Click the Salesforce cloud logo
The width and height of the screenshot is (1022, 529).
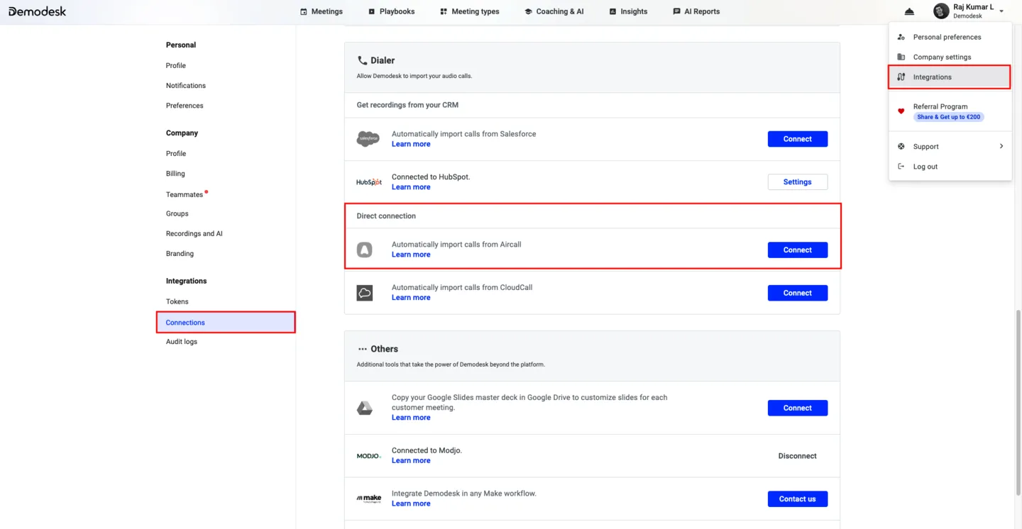click(x=368, y=139)
